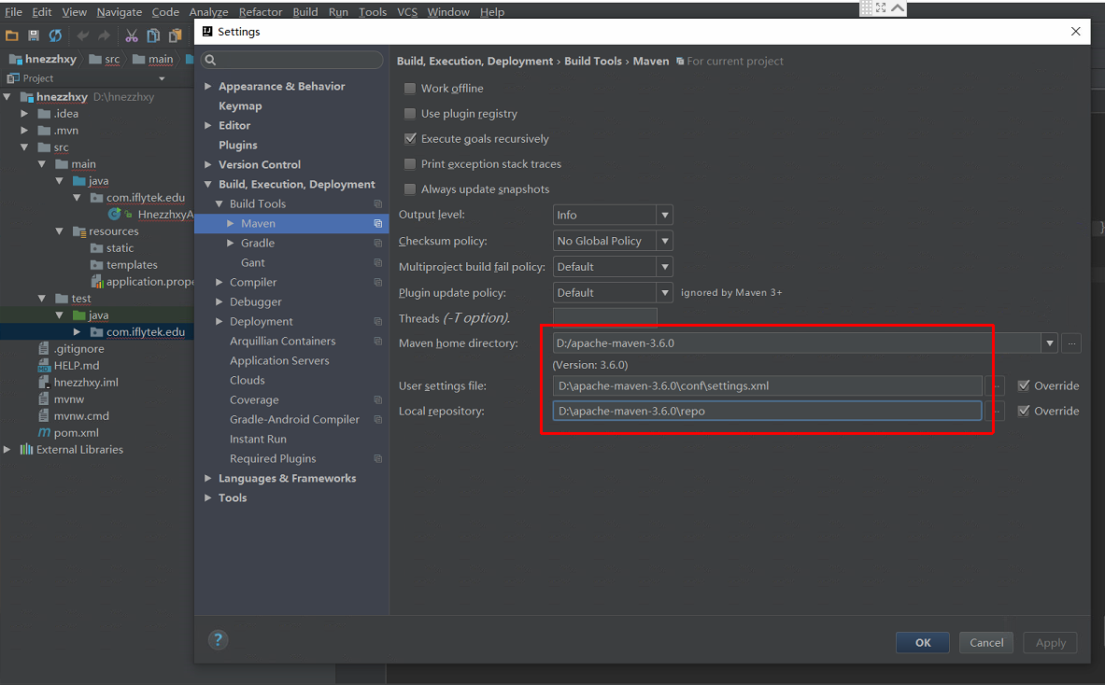The width and height of the screenshot is (1105, 685).
Task: Click browse button for User settings file
Action: tap(996, 385)
